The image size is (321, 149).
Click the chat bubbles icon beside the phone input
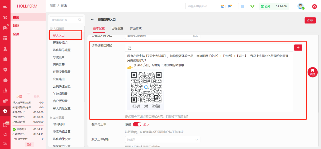click(x=230, y=6)
